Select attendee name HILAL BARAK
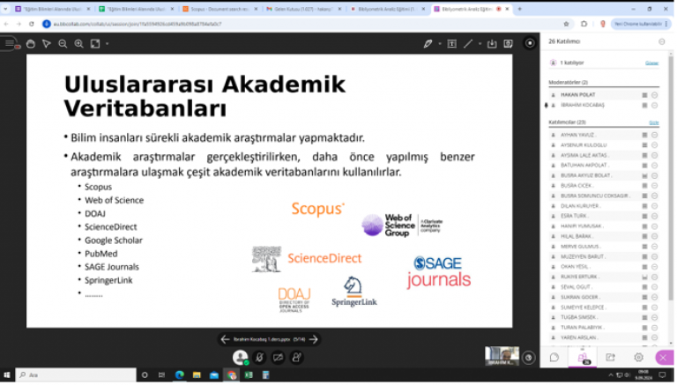The height and width of the screenshot is (385, 677). click(577, 236)
